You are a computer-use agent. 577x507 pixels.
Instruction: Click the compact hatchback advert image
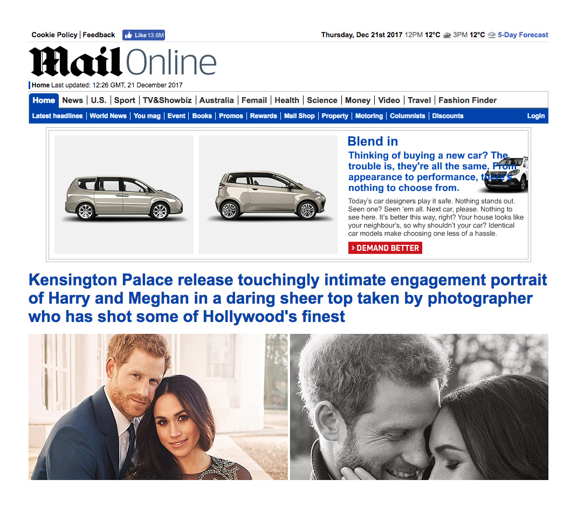coord(268,195)
